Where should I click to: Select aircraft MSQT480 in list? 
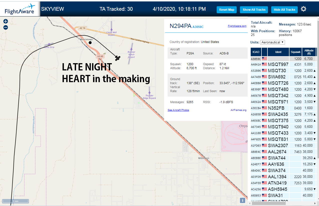click(x=283, y=89)
